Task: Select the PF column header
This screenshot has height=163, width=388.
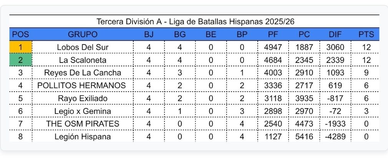Action: (273, 34)
